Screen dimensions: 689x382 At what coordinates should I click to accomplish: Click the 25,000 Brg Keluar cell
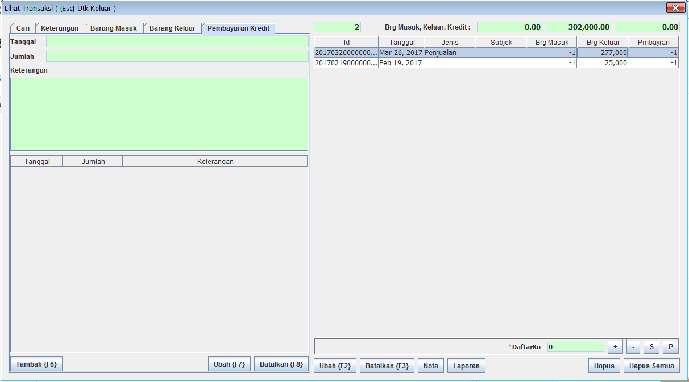point(603,62)
